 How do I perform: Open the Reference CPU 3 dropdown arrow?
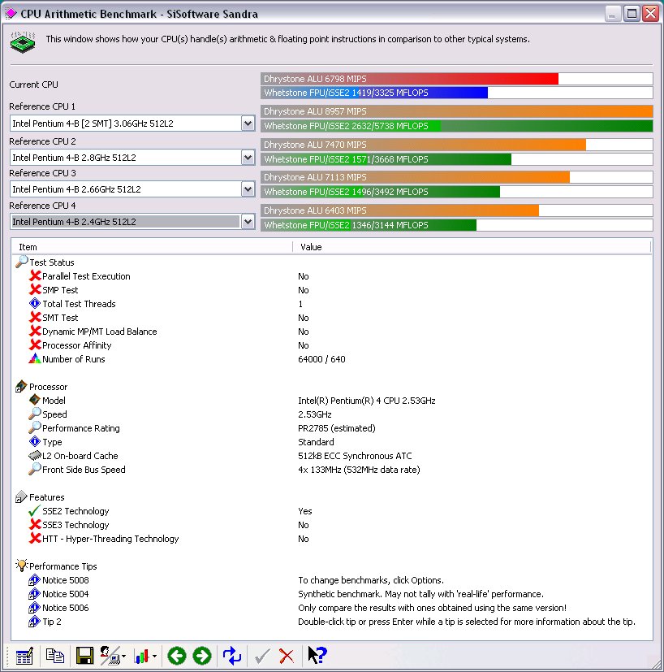(x=248, y=189)
